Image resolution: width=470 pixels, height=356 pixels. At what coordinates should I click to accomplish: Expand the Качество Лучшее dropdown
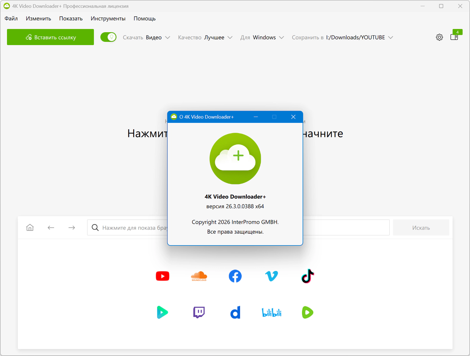coord(205,37)
